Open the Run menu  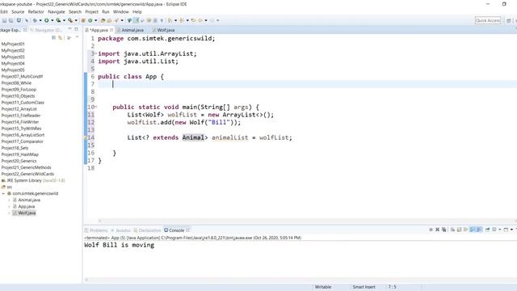[x=106, y=11]
